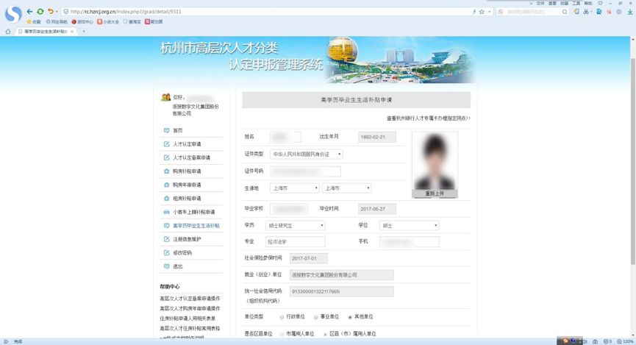This screenshot has width=636, height=345.
Task: Select the 行政单位 radio button
Action: pos(282,317)
